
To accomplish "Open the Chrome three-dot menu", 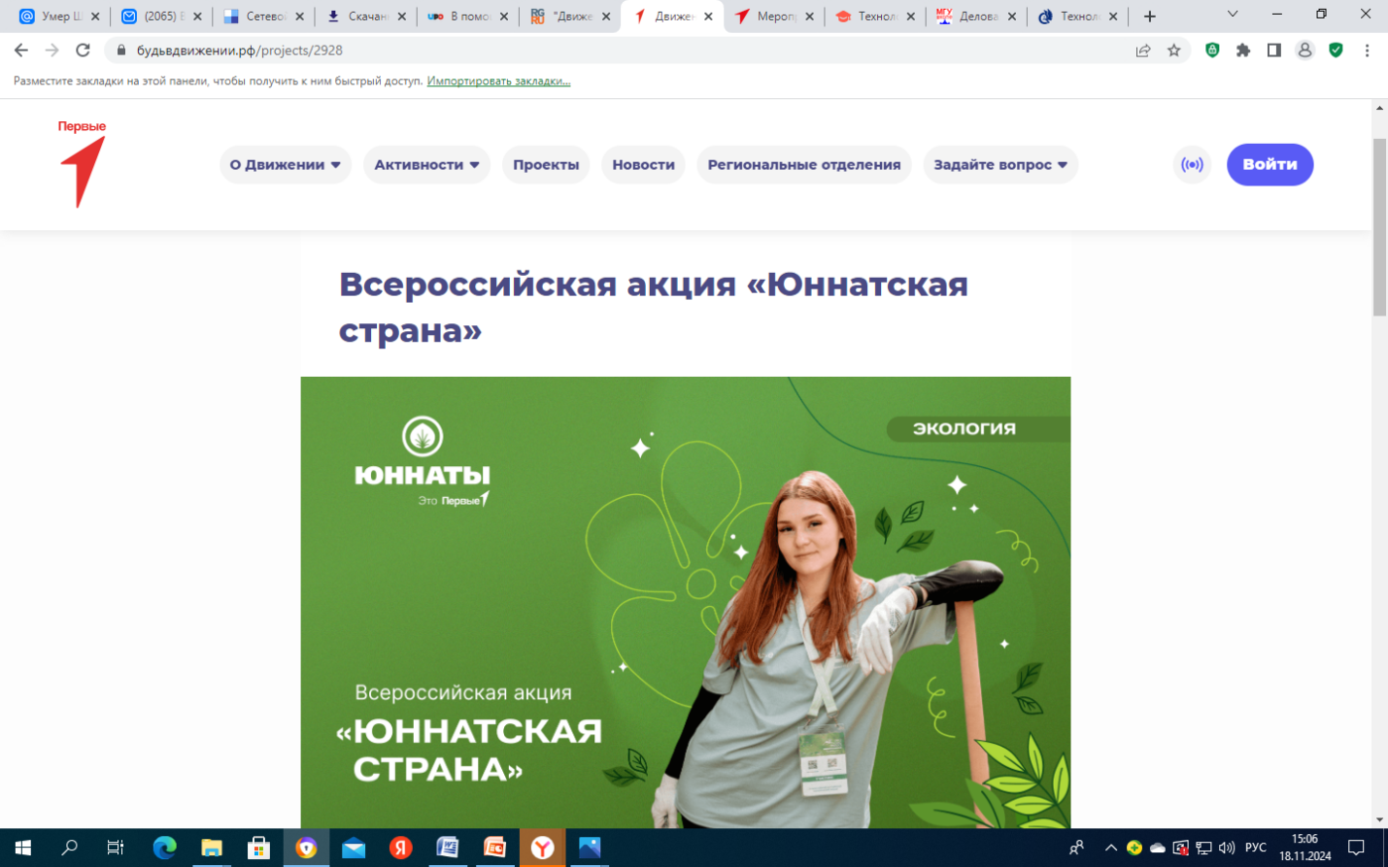I will point(1367,50).
